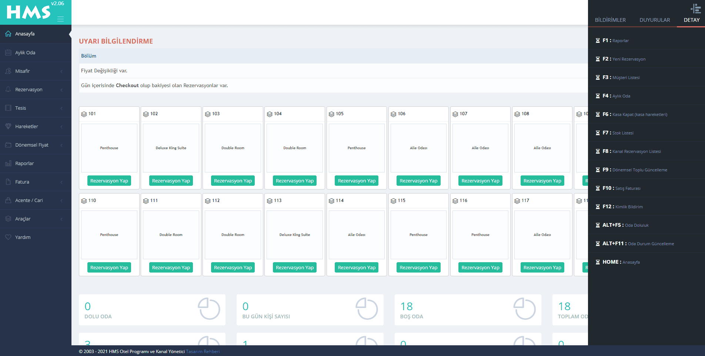Image resolution: width=705 pixels, height=356 pixels.
Task: Click Rezervasyon Yap for room 113
Action: click(x=295, y=267)
